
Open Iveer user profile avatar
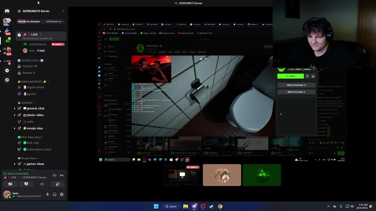tap(7, 195)
